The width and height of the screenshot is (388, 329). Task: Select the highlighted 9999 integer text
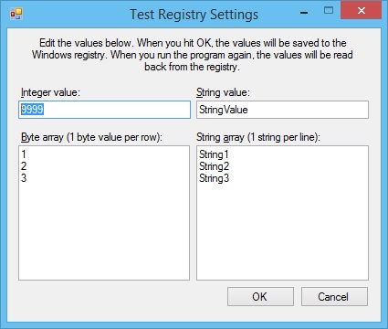(32, 110)
